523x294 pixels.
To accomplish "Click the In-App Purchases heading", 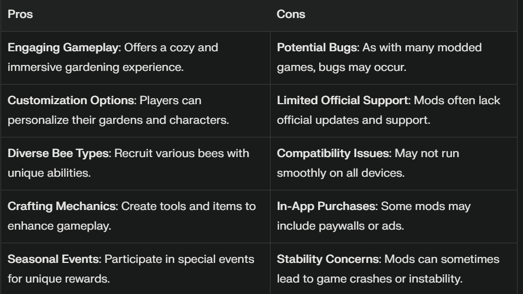I will click(x=326, y=206).
